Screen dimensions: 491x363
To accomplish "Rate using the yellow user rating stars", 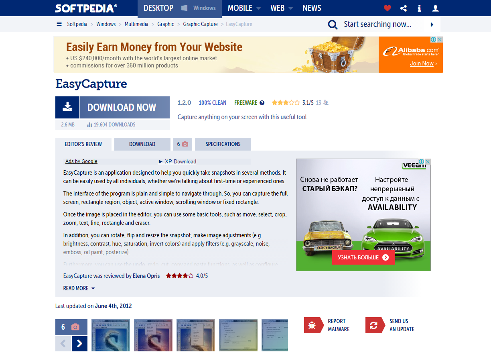I will [286, 103].
